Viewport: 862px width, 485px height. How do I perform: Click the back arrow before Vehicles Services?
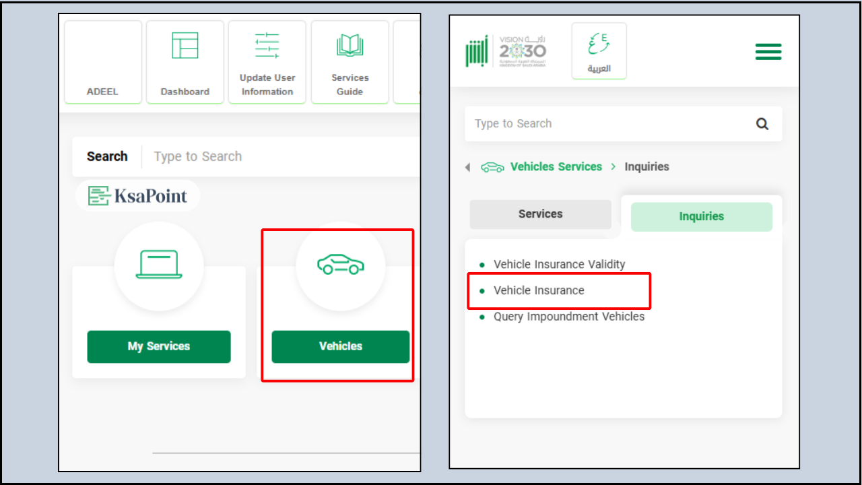(x=467, y=167)
